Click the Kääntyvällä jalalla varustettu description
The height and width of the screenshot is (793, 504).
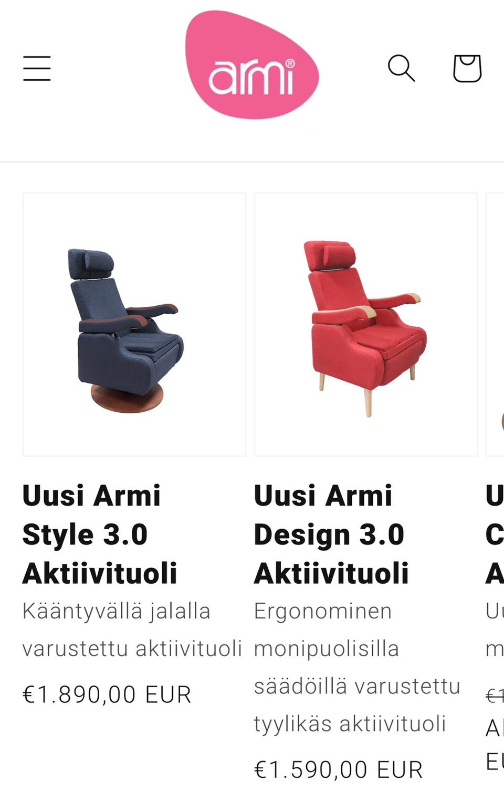coord(132,629)
